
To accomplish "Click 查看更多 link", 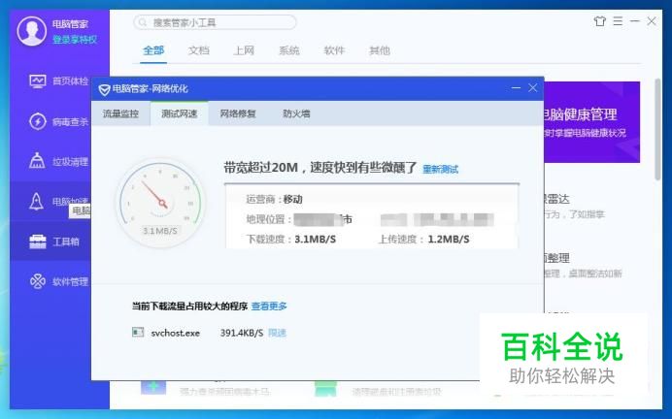I will (x=269, y=306).
